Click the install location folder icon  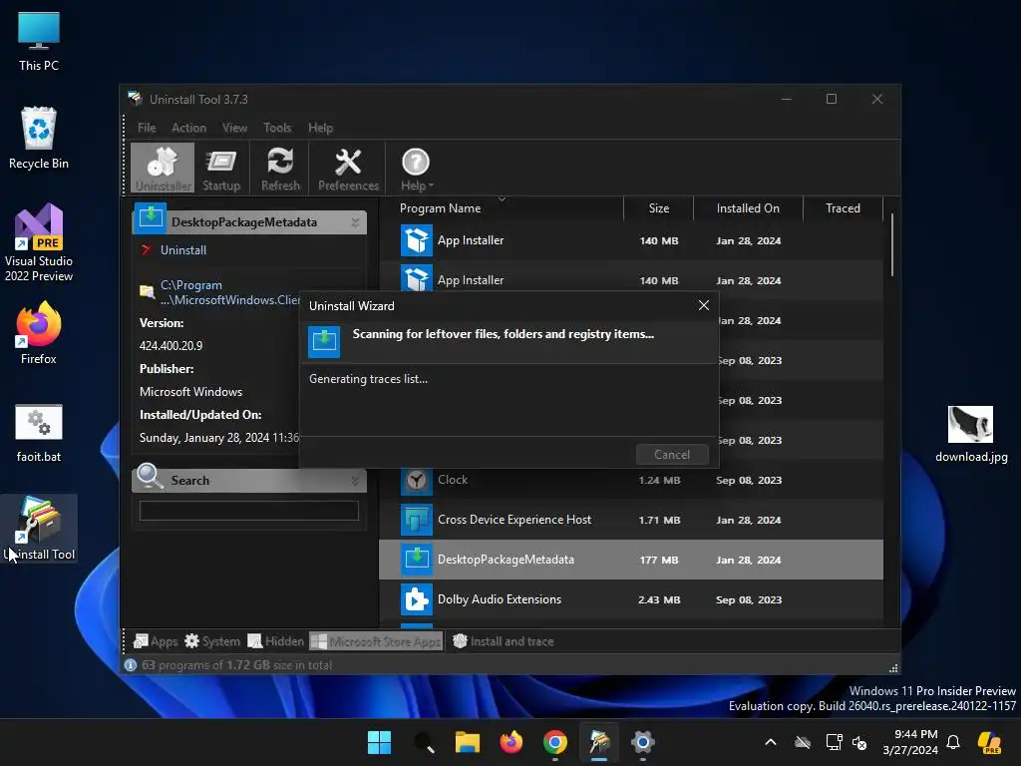click(148, 291)
